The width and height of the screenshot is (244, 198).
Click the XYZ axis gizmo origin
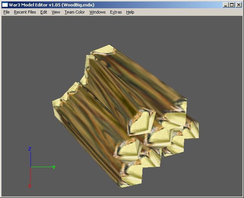coord(30,167)
